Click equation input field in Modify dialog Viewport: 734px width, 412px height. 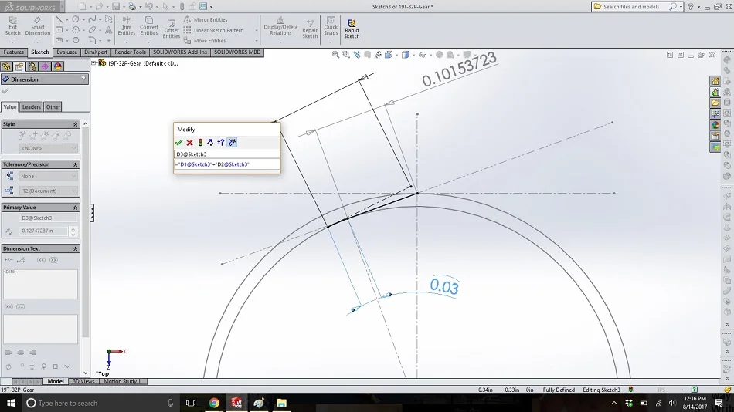pyautogui.click(x=227, y=164)
